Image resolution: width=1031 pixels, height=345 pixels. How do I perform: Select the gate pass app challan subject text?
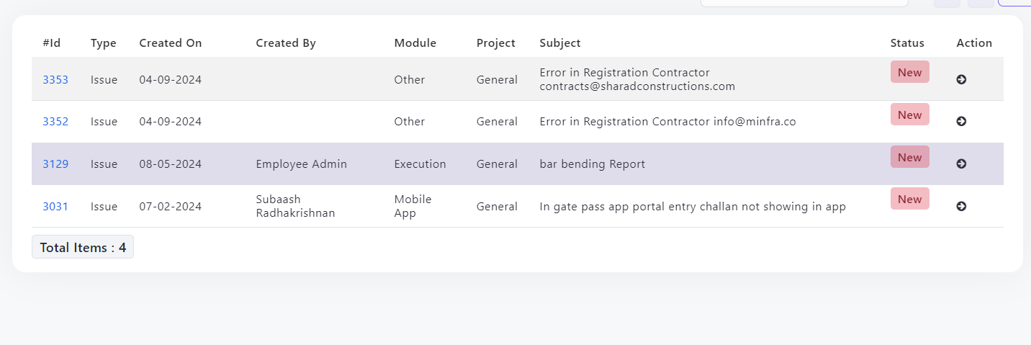click(693, 206)
